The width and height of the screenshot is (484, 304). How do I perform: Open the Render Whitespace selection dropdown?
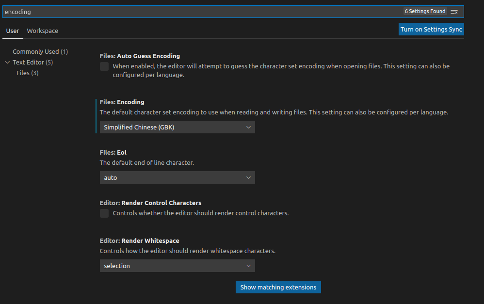coord(177,266)
